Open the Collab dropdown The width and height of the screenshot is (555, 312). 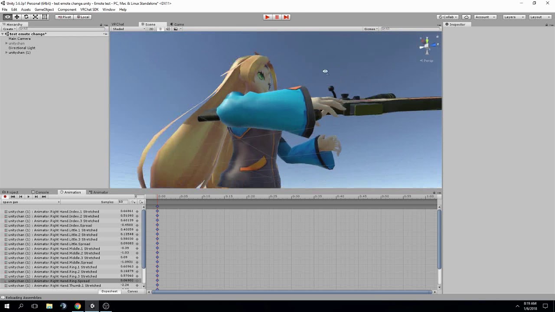click(448, 17)
